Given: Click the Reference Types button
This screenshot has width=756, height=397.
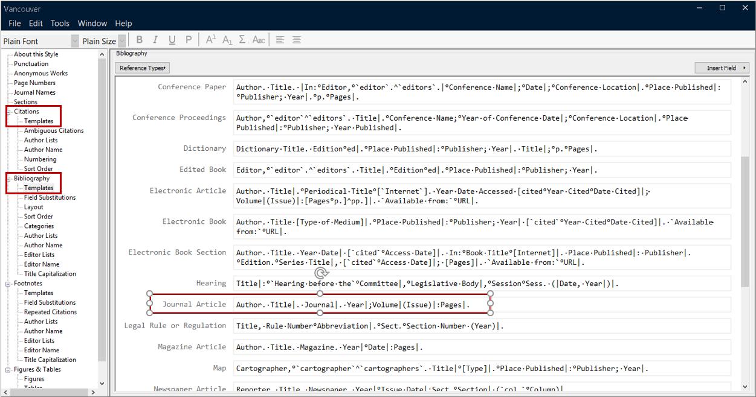Looking at the screenshot, I should click(143, 68).
